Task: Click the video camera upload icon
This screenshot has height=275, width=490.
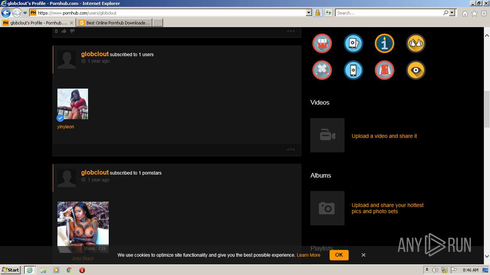Action: click(x=327, y=135)
